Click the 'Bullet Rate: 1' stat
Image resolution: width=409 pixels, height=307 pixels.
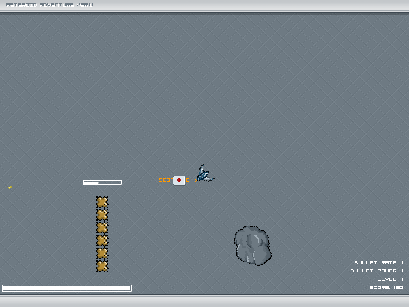point(378,262)
